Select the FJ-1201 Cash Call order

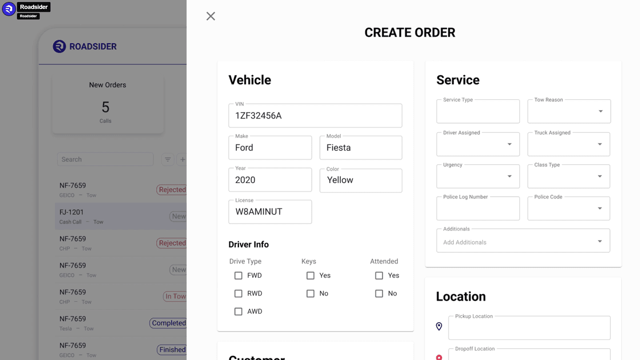(x=107, y=216)
